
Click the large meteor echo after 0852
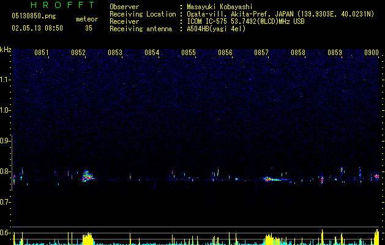(88, 176)
